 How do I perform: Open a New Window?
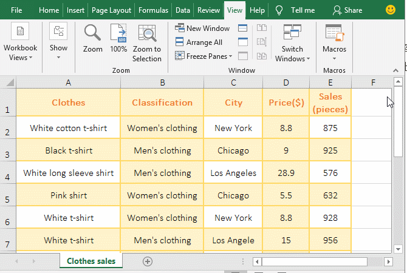[202, 28]
